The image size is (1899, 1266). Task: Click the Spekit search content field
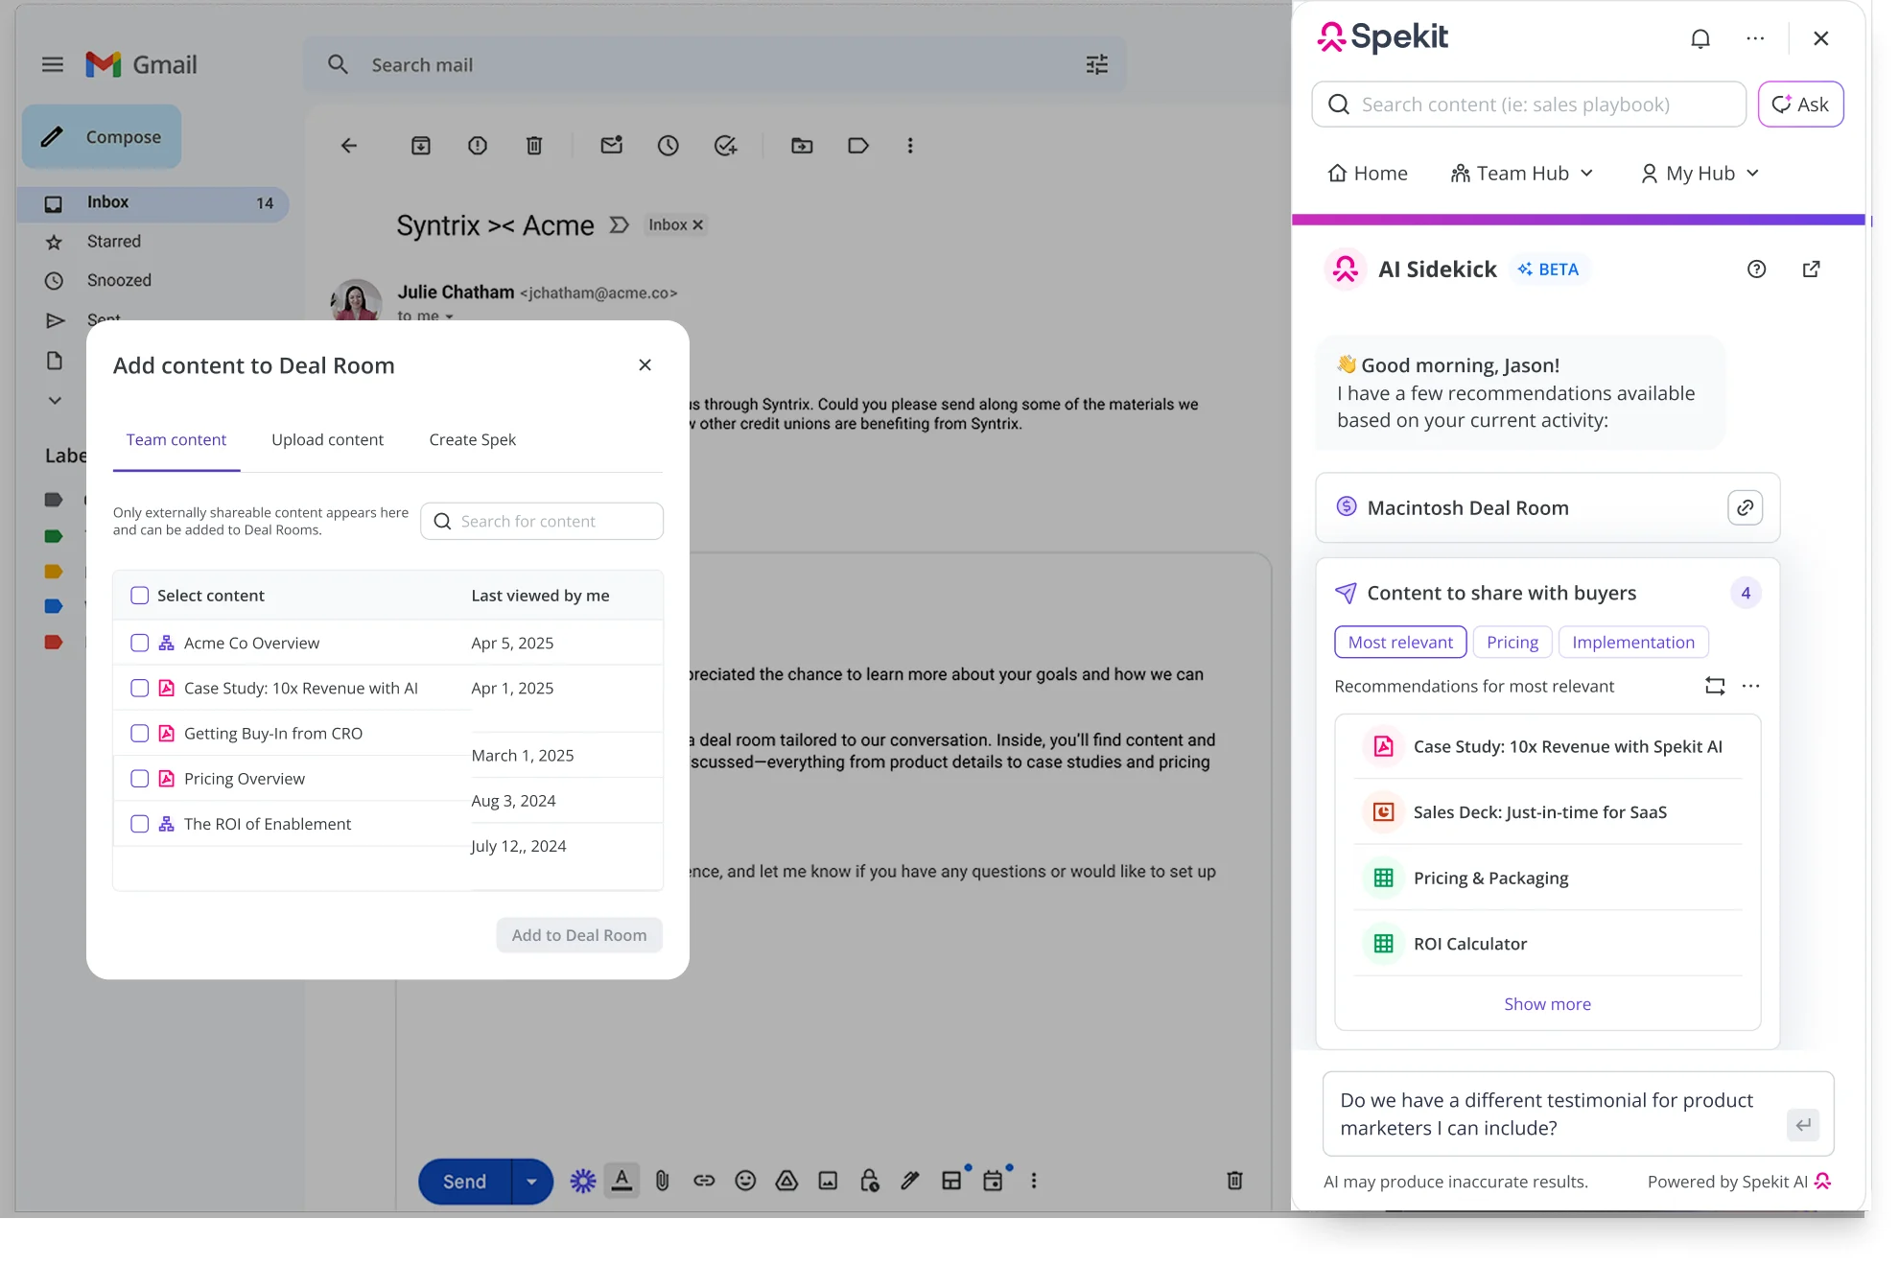pos(1529,105)
